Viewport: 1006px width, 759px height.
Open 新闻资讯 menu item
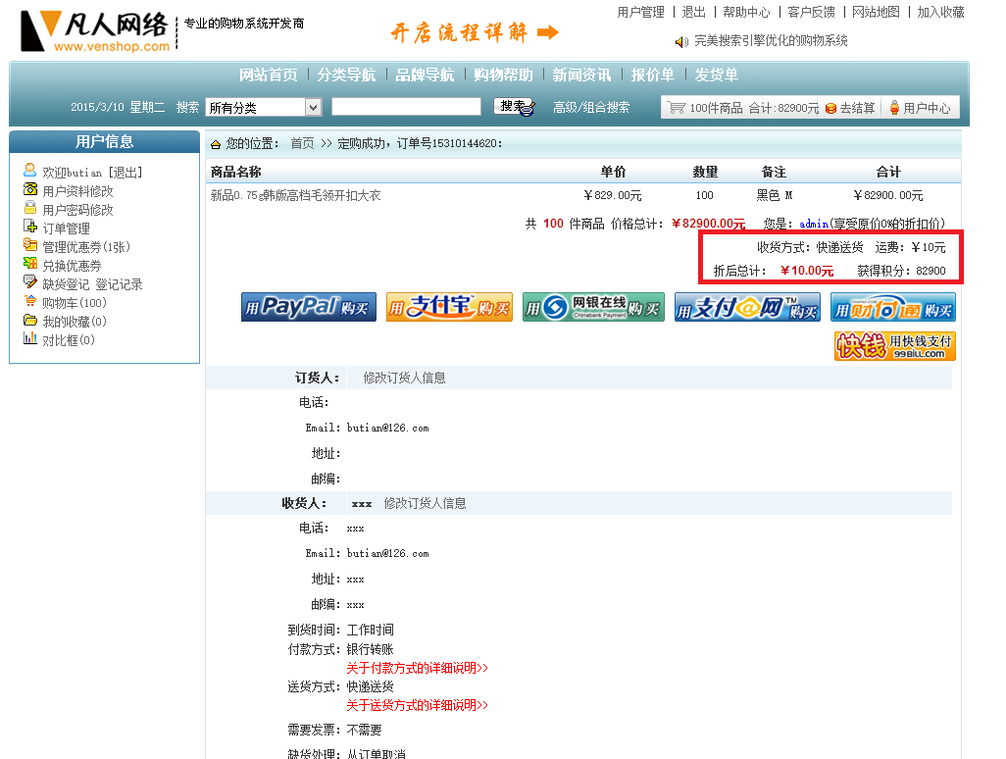(x=581, y=76)
